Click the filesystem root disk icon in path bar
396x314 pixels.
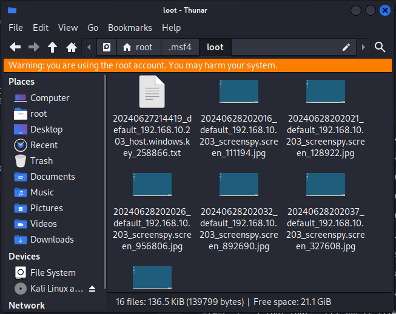click(107, 47)
